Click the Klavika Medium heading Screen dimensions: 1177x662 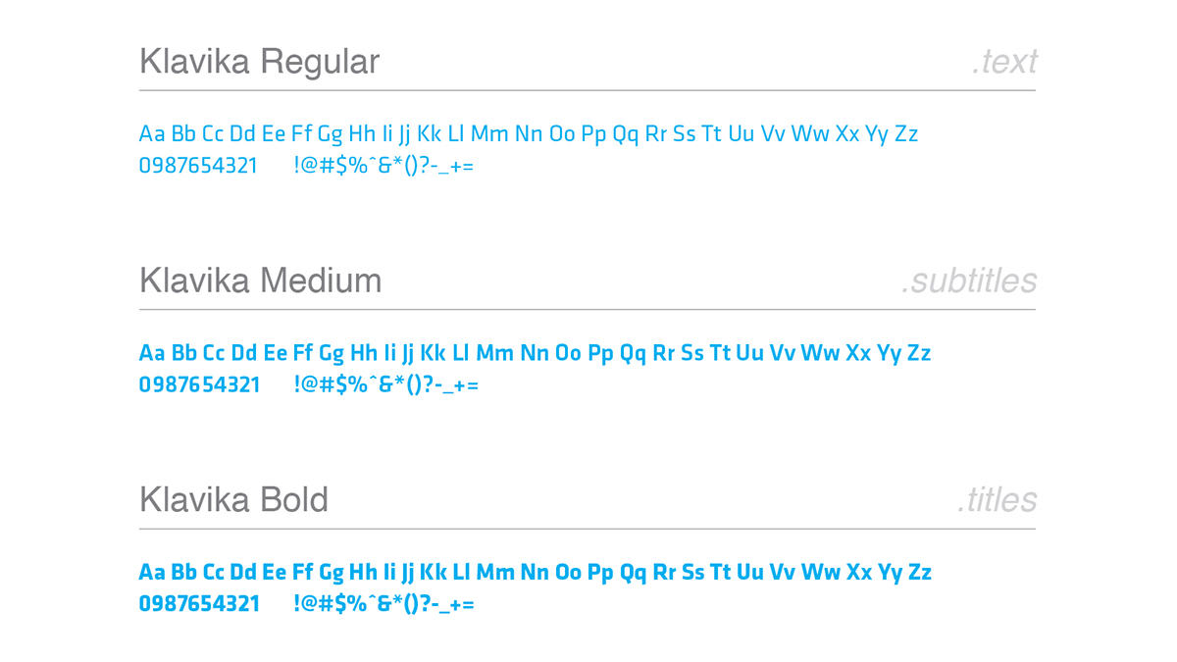[260, 281]
